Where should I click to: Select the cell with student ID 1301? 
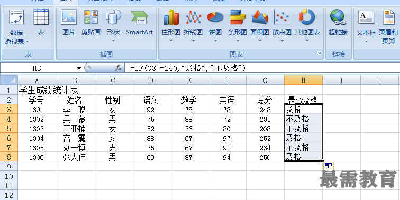[37, 109]
